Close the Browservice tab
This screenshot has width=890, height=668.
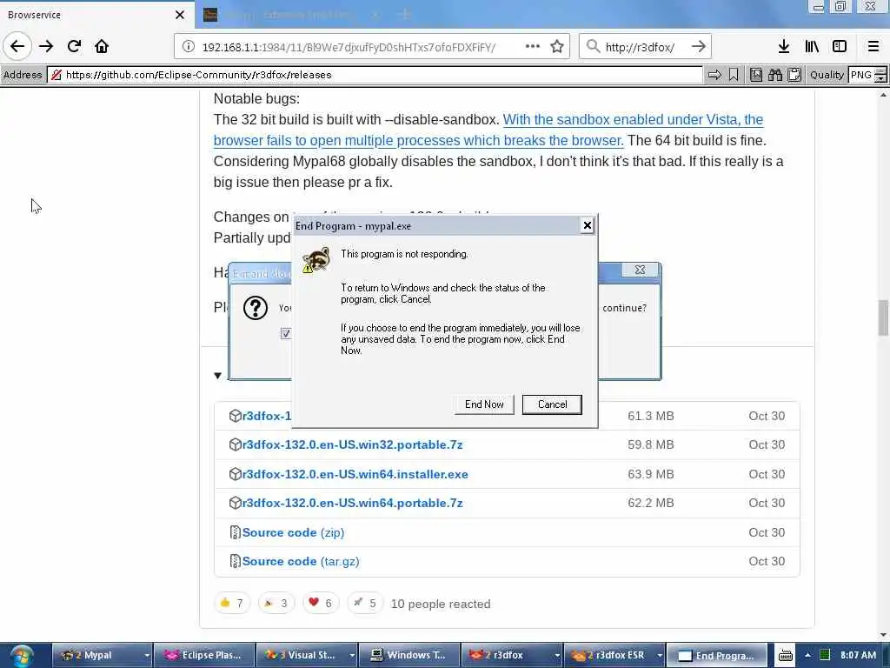[180, 15]
